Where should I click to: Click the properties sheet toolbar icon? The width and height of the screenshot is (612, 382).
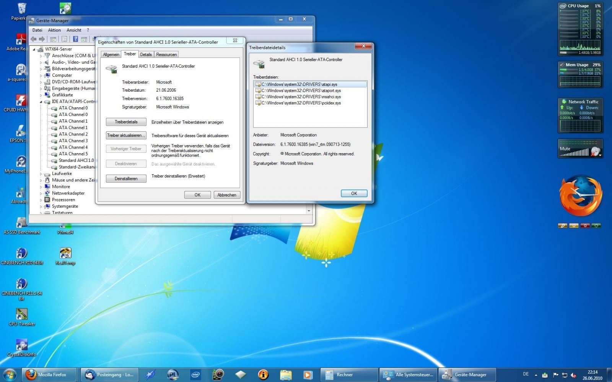coord(64,39)
